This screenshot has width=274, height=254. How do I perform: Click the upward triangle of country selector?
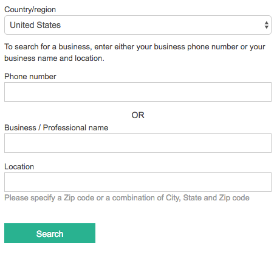(x=267, y=23)
